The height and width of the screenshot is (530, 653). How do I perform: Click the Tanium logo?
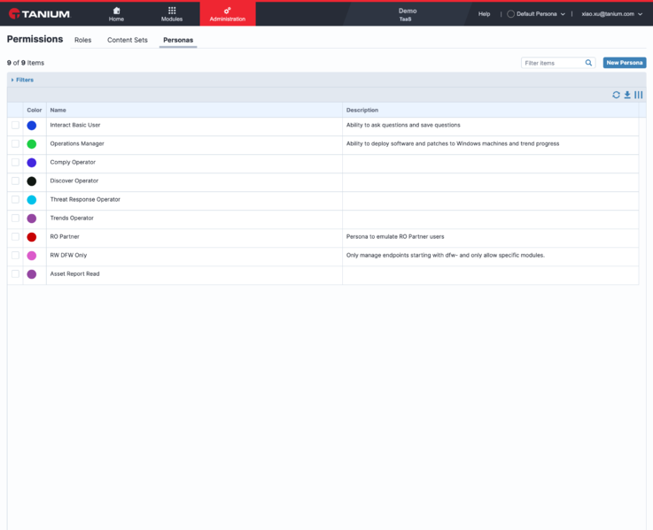40,14
